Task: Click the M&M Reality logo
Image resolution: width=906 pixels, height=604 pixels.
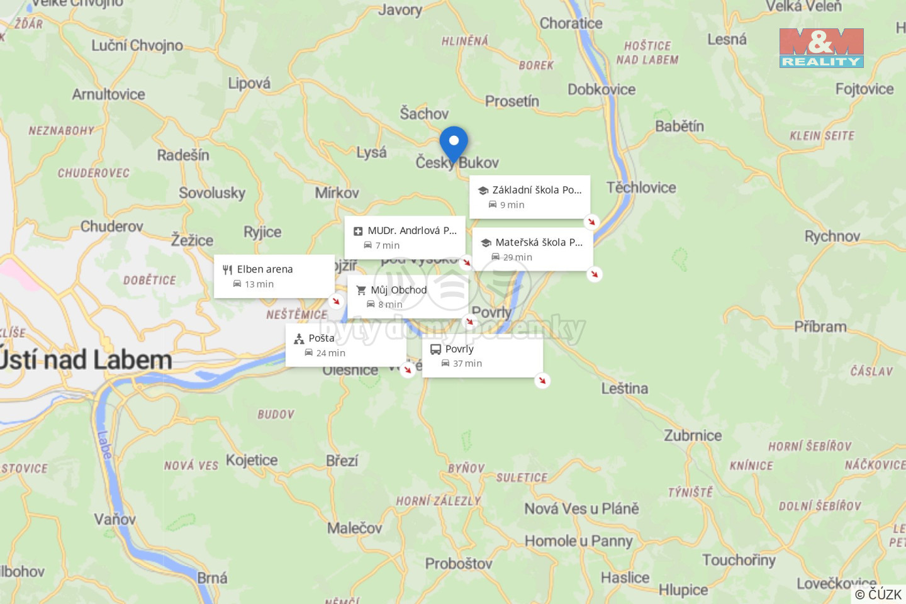Action: point(821,48)
